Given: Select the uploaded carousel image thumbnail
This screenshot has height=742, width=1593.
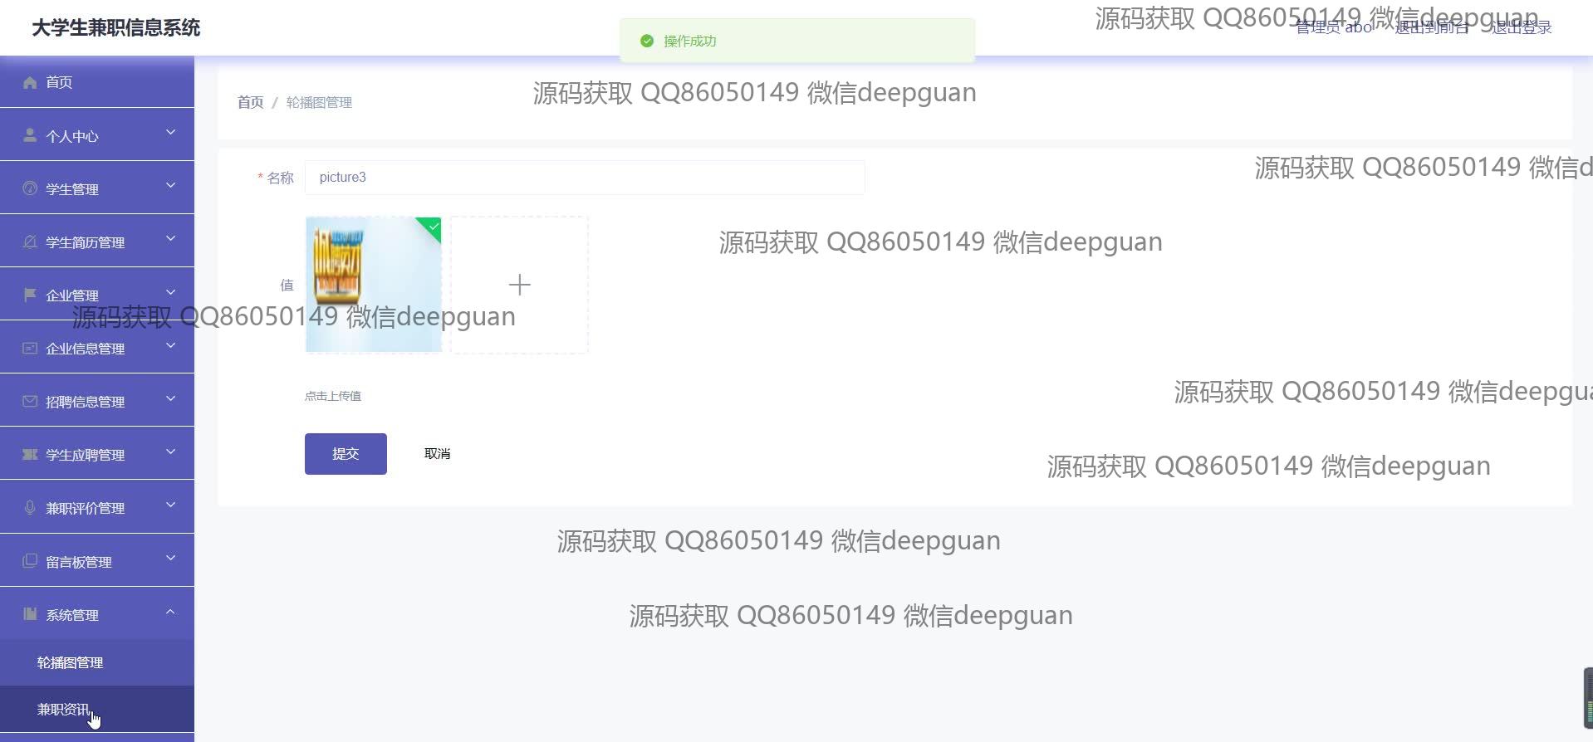Looking at the screenshot, I should (x=374, y=285).
